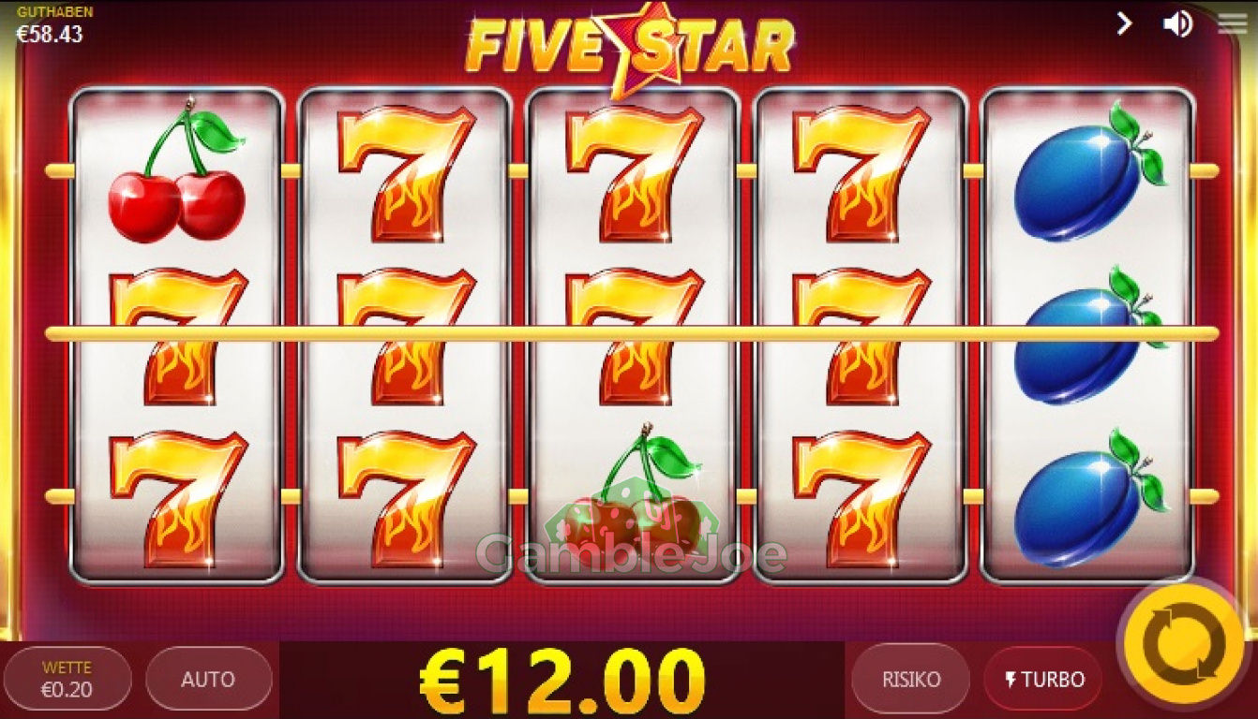
Task: Click the €12.00 win amount display
Action: [562, 681]
